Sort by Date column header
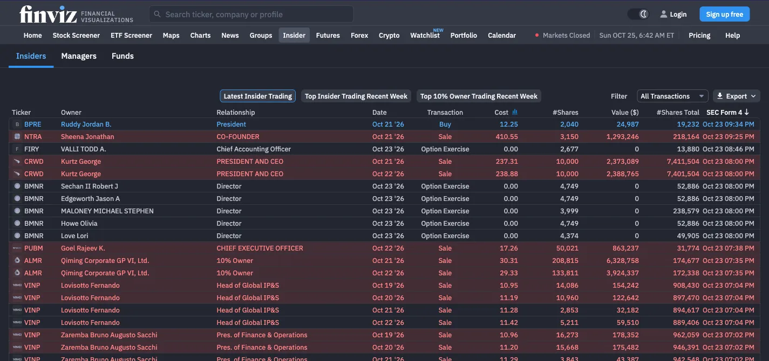This screenshot has height=361, width=769. click(379, 112)
